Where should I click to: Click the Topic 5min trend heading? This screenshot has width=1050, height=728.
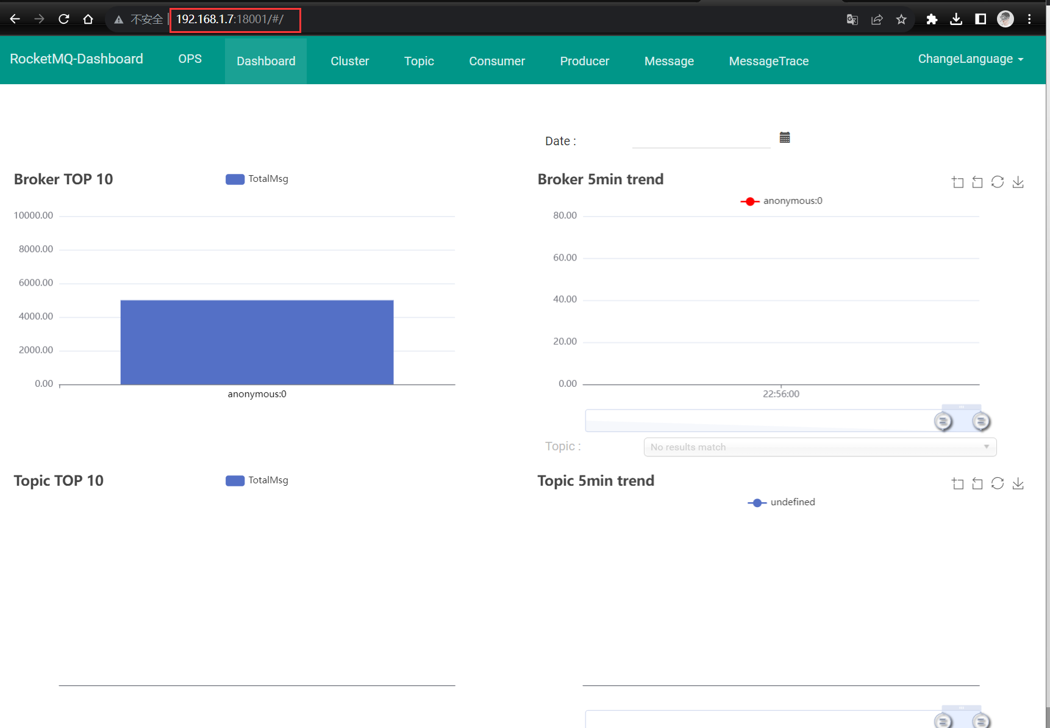(596, 481)
